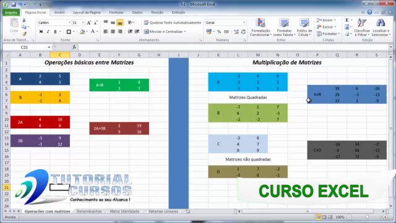
Task: Apply thousands separator (000) icon
Action: click(x=226, y=32)
